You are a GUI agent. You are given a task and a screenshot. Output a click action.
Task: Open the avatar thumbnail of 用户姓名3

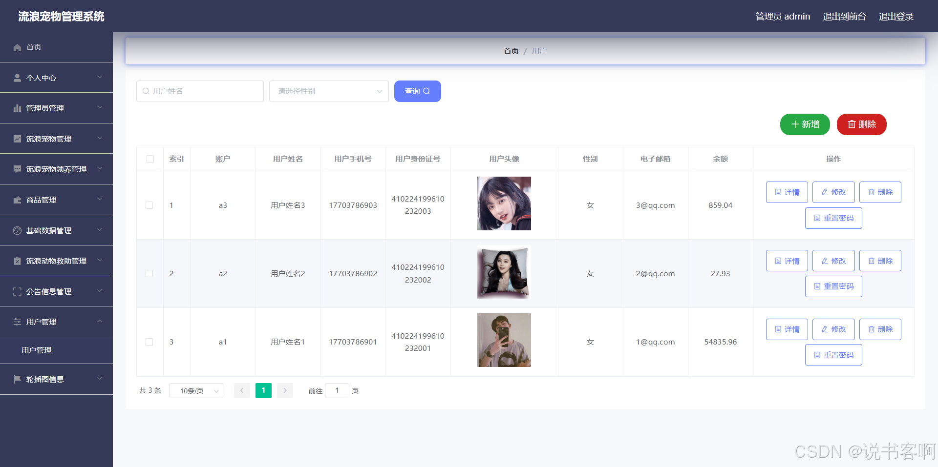pos(504,203)
